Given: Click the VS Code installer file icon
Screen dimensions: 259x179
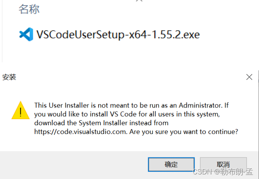Looking at the screenshot, I should pos(26,35).
